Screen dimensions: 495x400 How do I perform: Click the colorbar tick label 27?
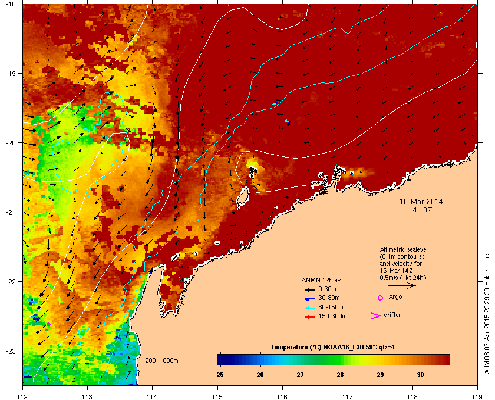(x=300, y=375)
